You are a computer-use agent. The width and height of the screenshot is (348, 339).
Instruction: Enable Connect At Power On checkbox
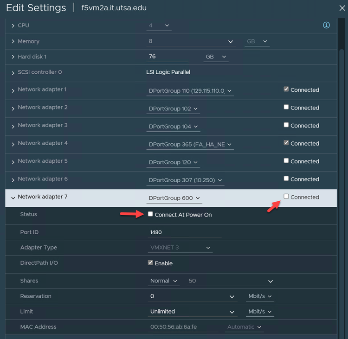pos(150,214)
